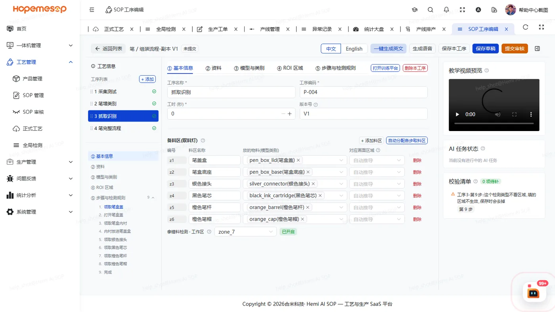Open 对应画面区域 dropdown for row z1
This screenshot has height=312, width=555.
pos(377,160)
